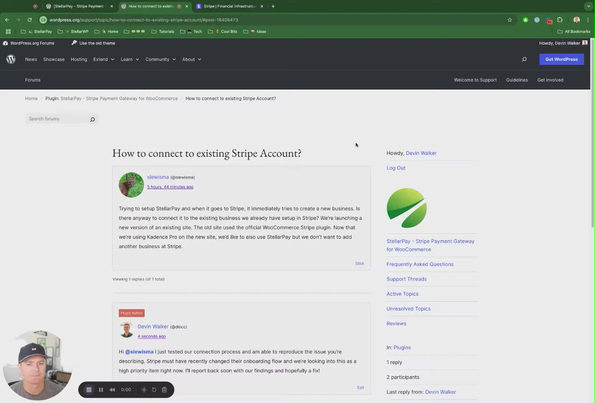Open the Guidelines link
The image size is (595, 403).
(x=517, y=80)
